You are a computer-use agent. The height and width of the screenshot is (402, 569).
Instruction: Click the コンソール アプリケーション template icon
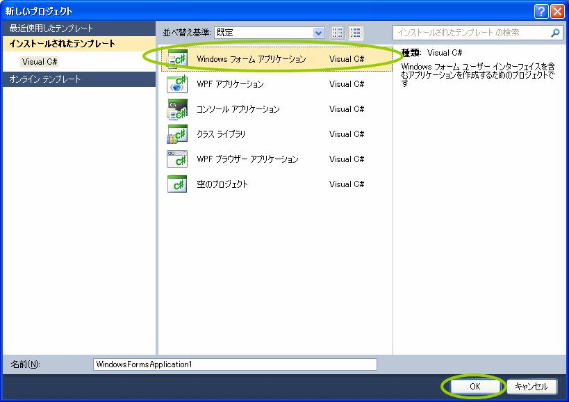pyautogui.click(x=177, y=109)
